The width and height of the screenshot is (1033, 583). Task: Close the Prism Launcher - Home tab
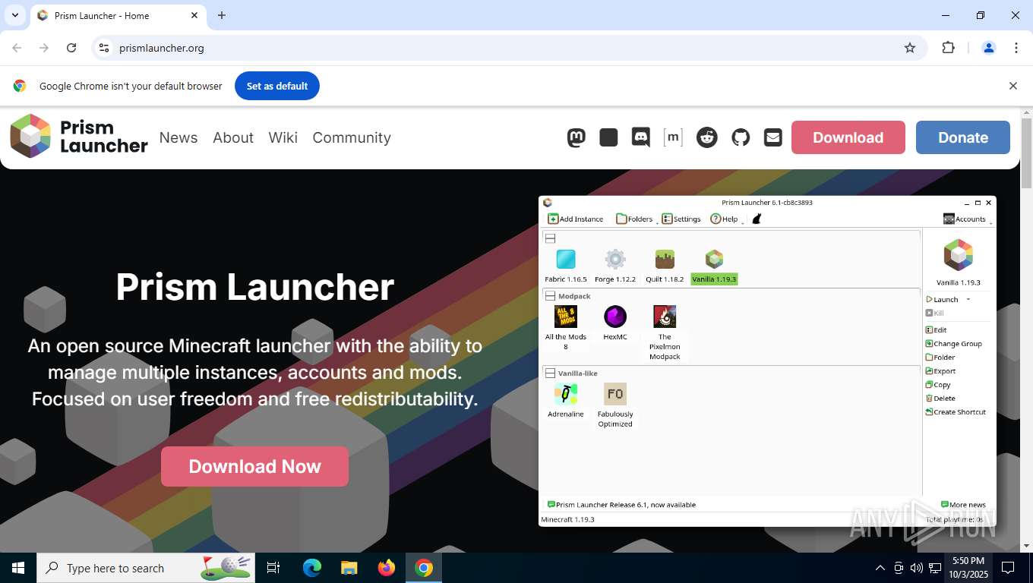[194, 15]
